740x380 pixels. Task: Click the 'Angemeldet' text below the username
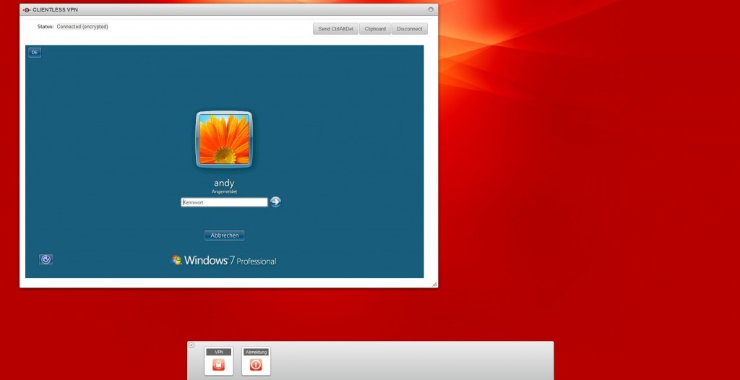(224, 191)
